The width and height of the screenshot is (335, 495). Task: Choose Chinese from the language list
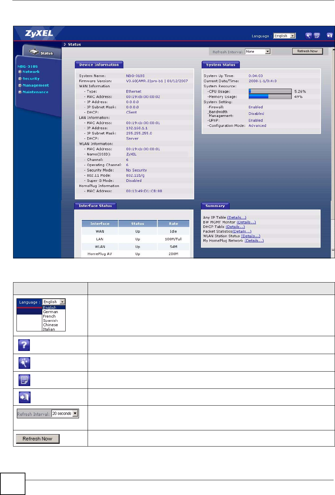(x=50, y=325)
